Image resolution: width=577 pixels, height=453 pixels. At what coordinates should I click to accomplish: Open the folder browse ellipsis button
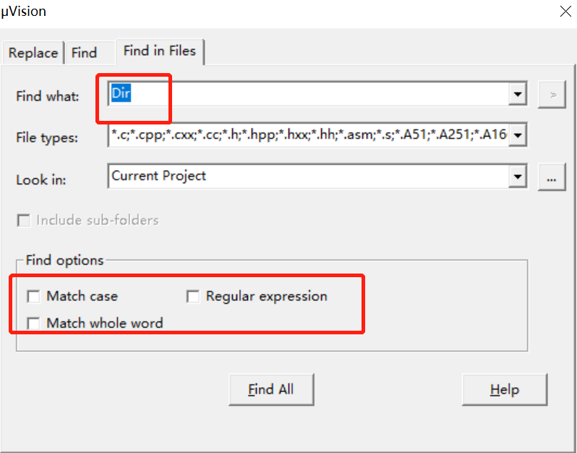coord(552,177)
